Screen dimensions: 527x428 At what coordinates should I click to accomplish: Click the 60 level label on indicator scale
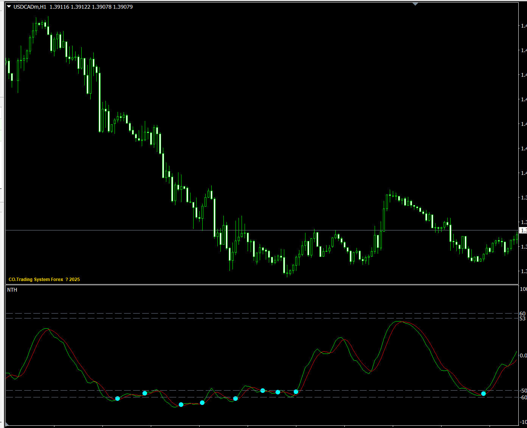[x=522, y=314]
